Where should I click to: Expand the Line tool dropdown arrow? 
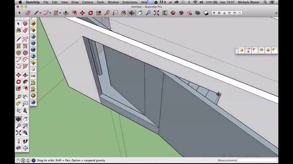click(40, 13)
